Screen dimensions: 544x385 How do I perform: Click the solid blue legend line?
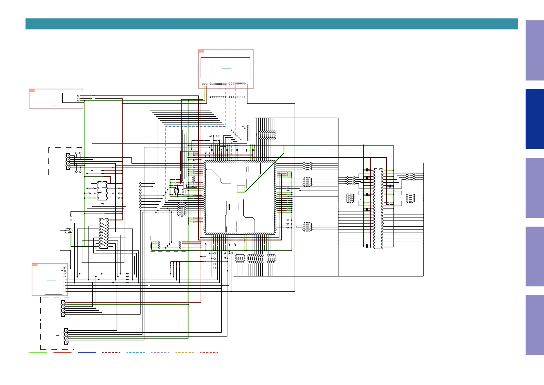coord(87,353)
